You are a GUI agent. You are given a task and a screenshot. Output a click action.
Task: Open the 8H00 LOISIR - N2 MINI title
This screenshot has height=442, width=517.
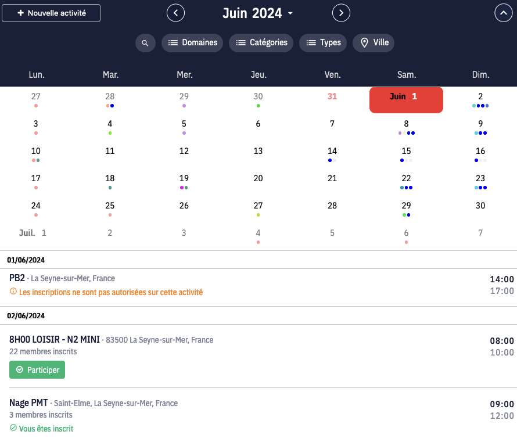click(55, 340)
